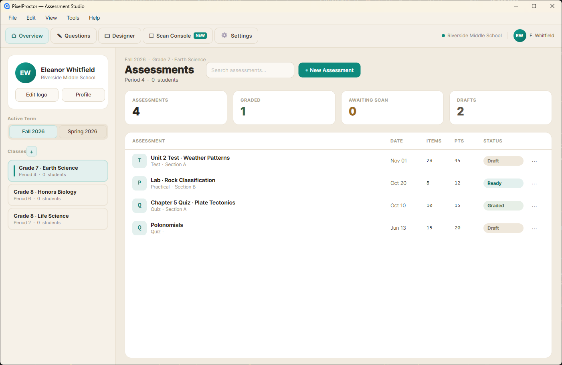Screen dimensions: 562x365
Task: Select the Grade 8 Life Science class
Action: (x=58, y=219)
